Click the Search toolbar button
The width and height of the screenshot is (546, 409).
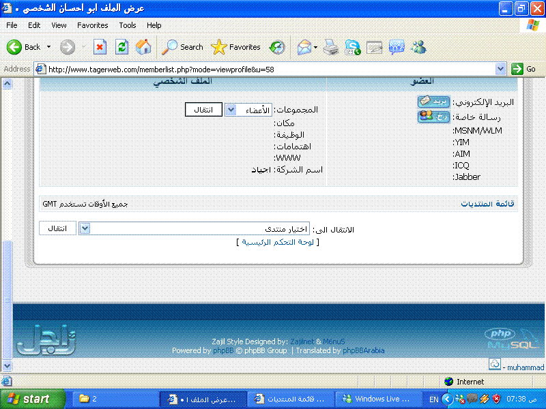click(x=182, y=47)
